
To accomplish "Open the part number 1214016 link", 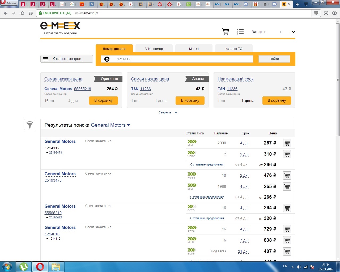I will click(x=52, y=234).
